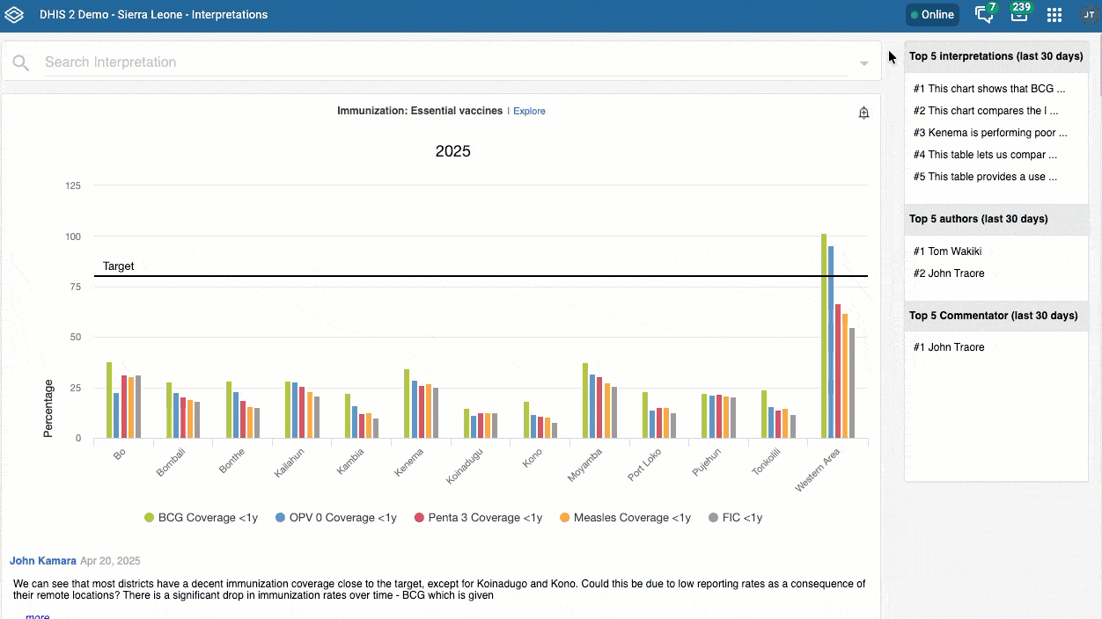Click the header title DHIS 2 Demo
The width and height of the screenshot is (1102, 619).
154,15
